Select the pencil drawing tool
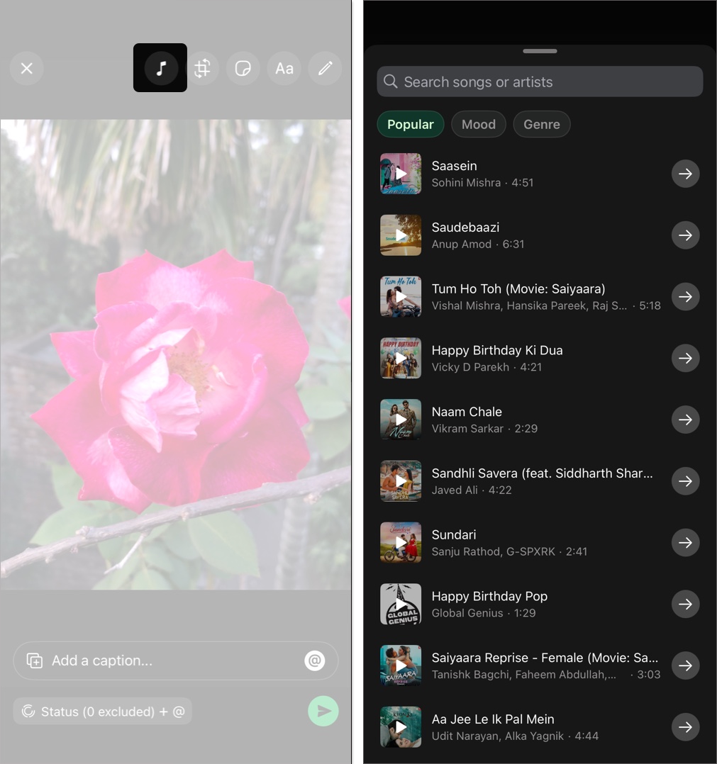The height and width of the screenshot is (764, 717). [325, 68]
